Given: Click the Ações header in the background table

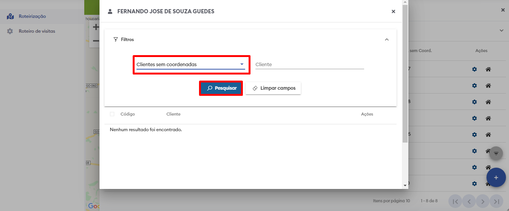Looking at the screenshot, I should pos(481,51).
